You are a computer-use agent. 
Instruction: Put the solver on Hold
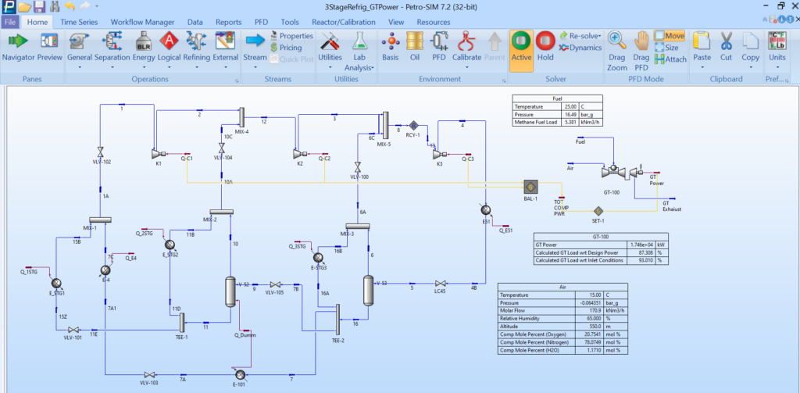[x=545, y=45]
